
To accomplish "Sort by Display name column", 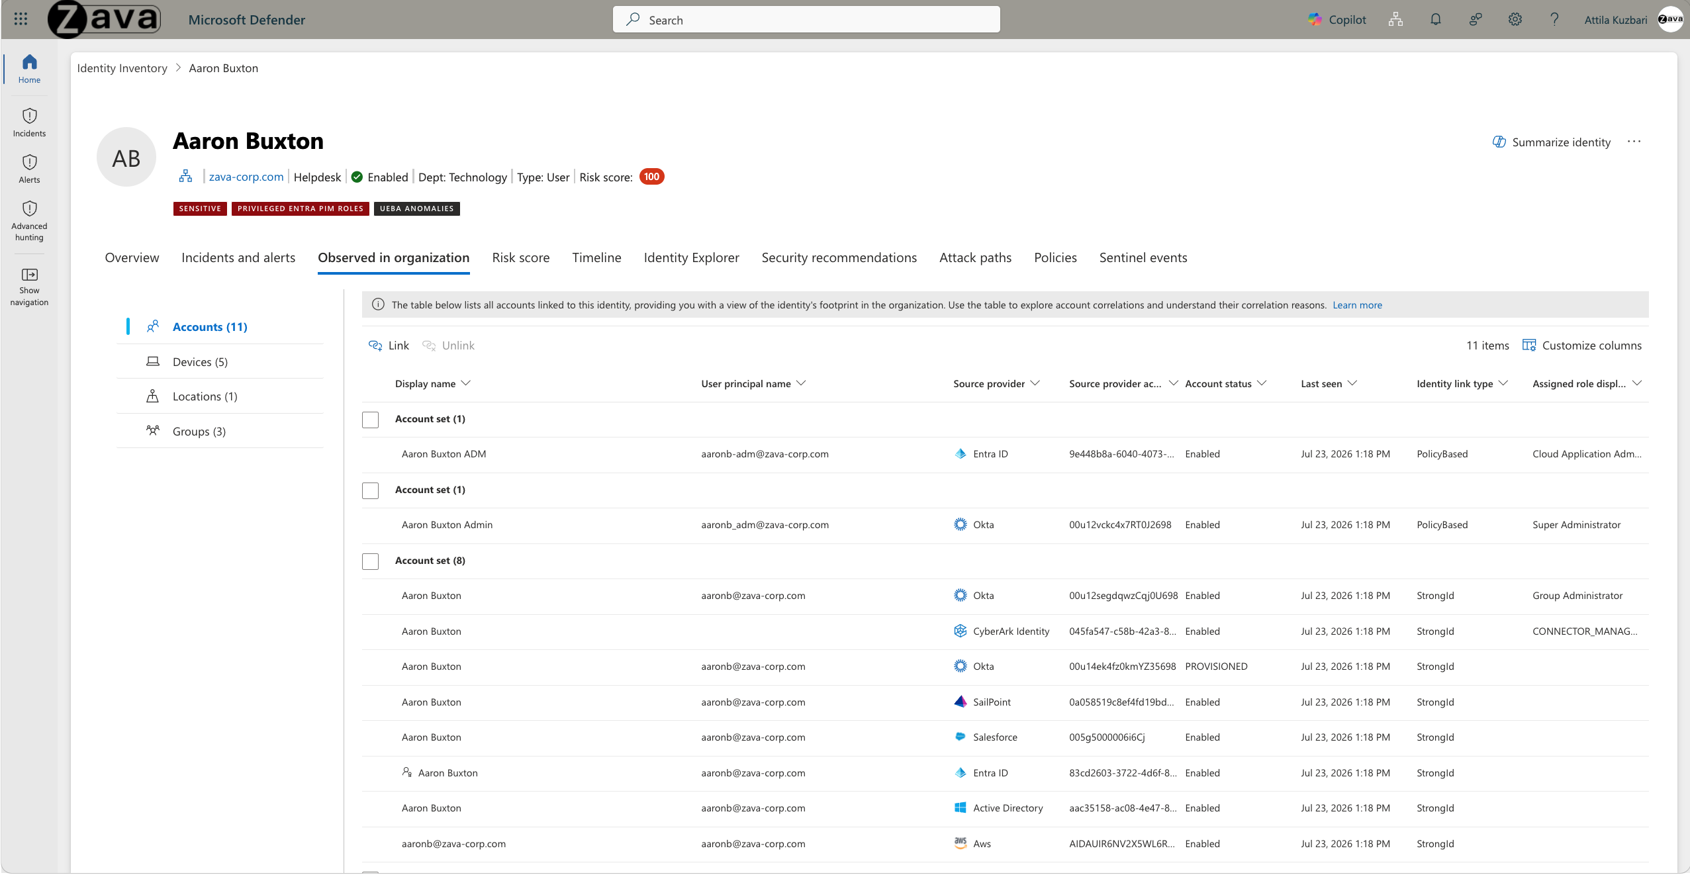I will [432, 383].
